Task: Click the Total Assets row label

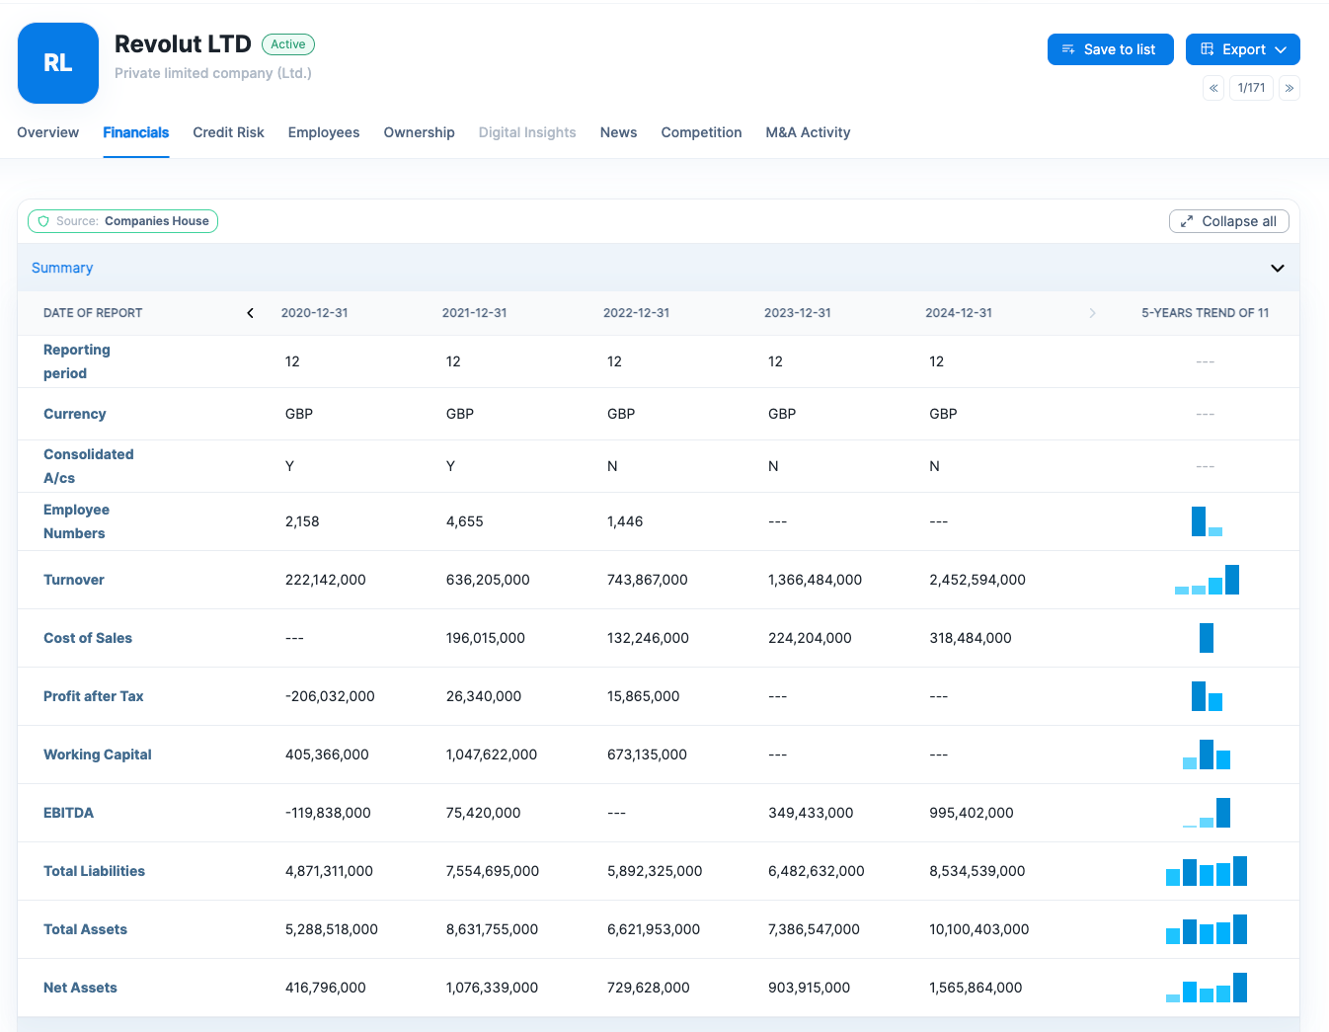Action: click(x=85, y=929)
